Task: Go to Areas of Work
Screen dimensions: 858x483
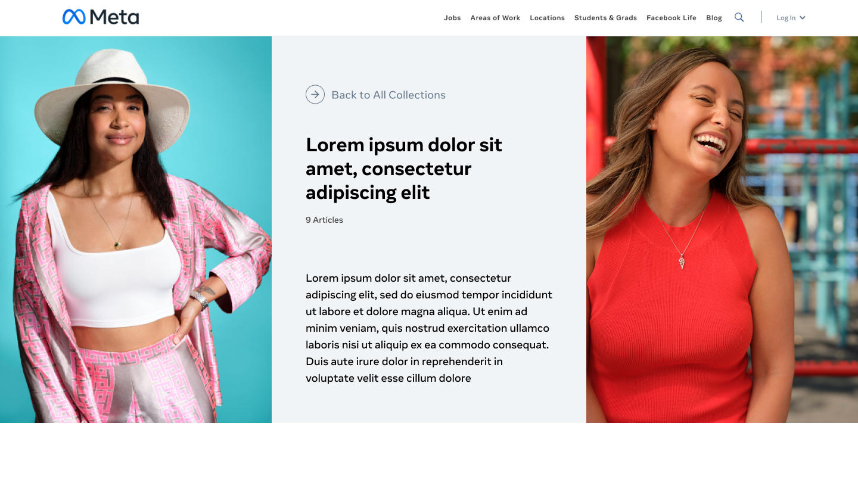Action: tap(495, 18)
